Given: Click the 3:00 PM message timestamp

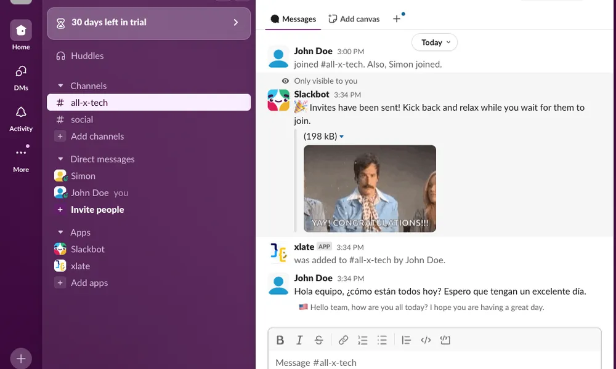Looking at the screenshot, I should pos(351,52).
